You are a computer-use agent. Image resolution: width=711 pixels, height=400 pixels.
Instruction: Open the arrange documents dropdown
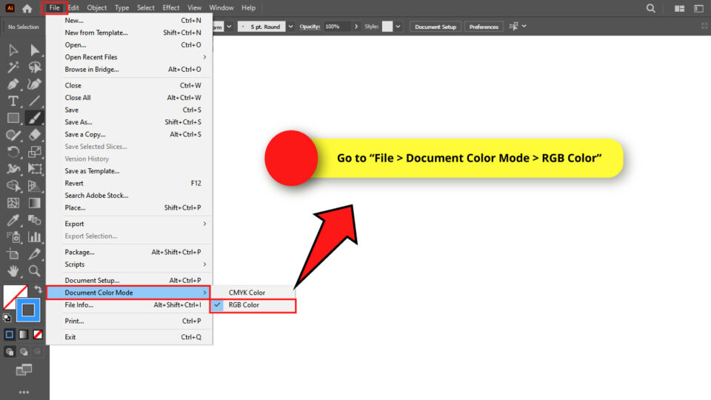coord(679,9)
